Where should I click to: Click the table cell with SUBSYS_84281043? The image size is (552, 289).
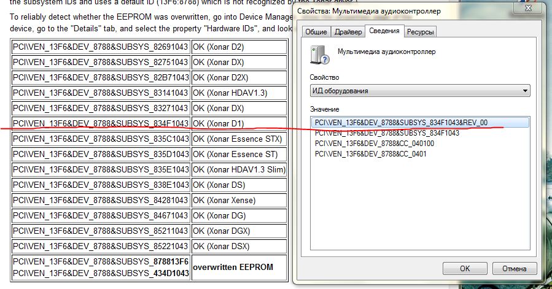(x=101, y=200)
